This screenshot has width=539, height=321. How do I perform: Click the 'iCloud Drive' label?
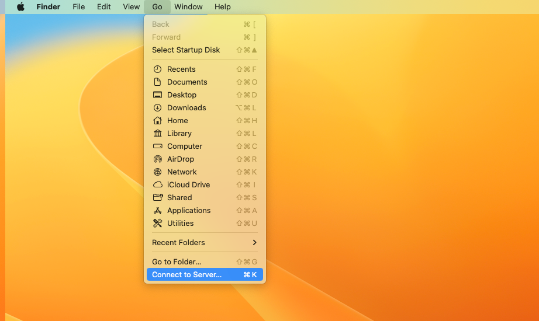click(188, 184)
